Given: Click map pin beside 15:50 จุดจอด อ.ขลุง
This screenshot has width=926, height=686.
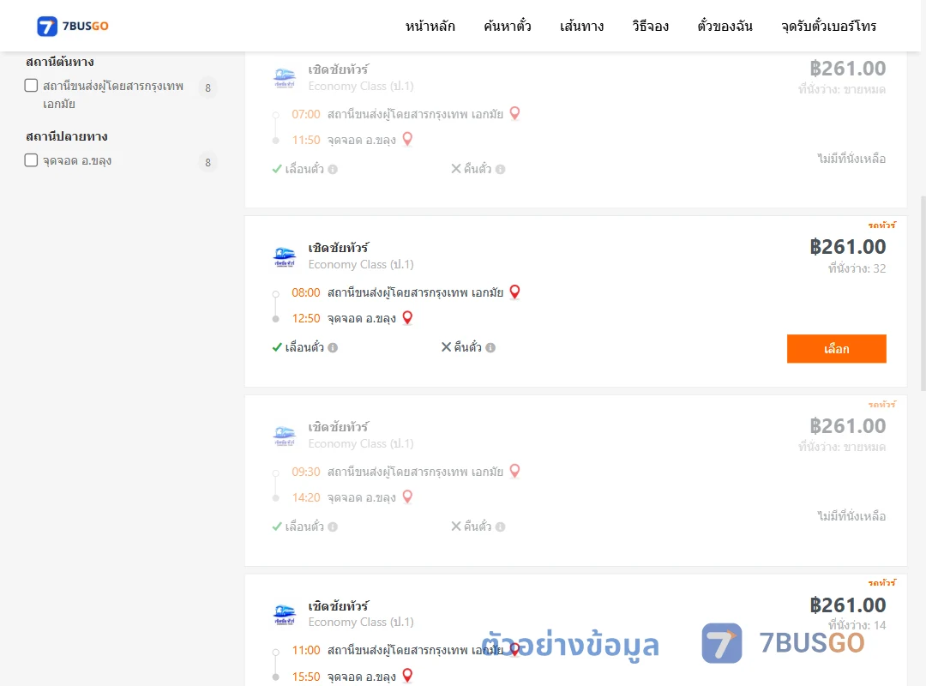Looking at the screenshot, I should [407, 675].
